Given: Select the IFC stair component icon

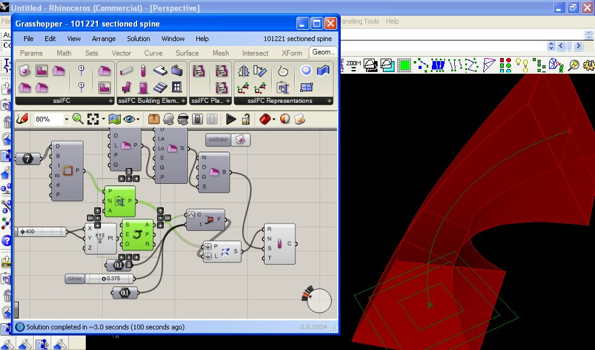Looking at the screenshot, I should [x=160, y=87].
